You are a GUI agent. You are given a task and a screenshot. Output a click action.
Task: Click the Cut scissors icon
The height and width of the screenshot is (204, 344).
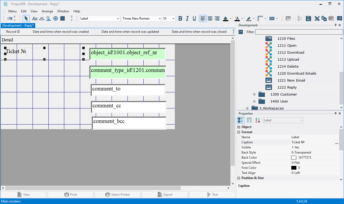pyautogui.click(x=317, y=19)
